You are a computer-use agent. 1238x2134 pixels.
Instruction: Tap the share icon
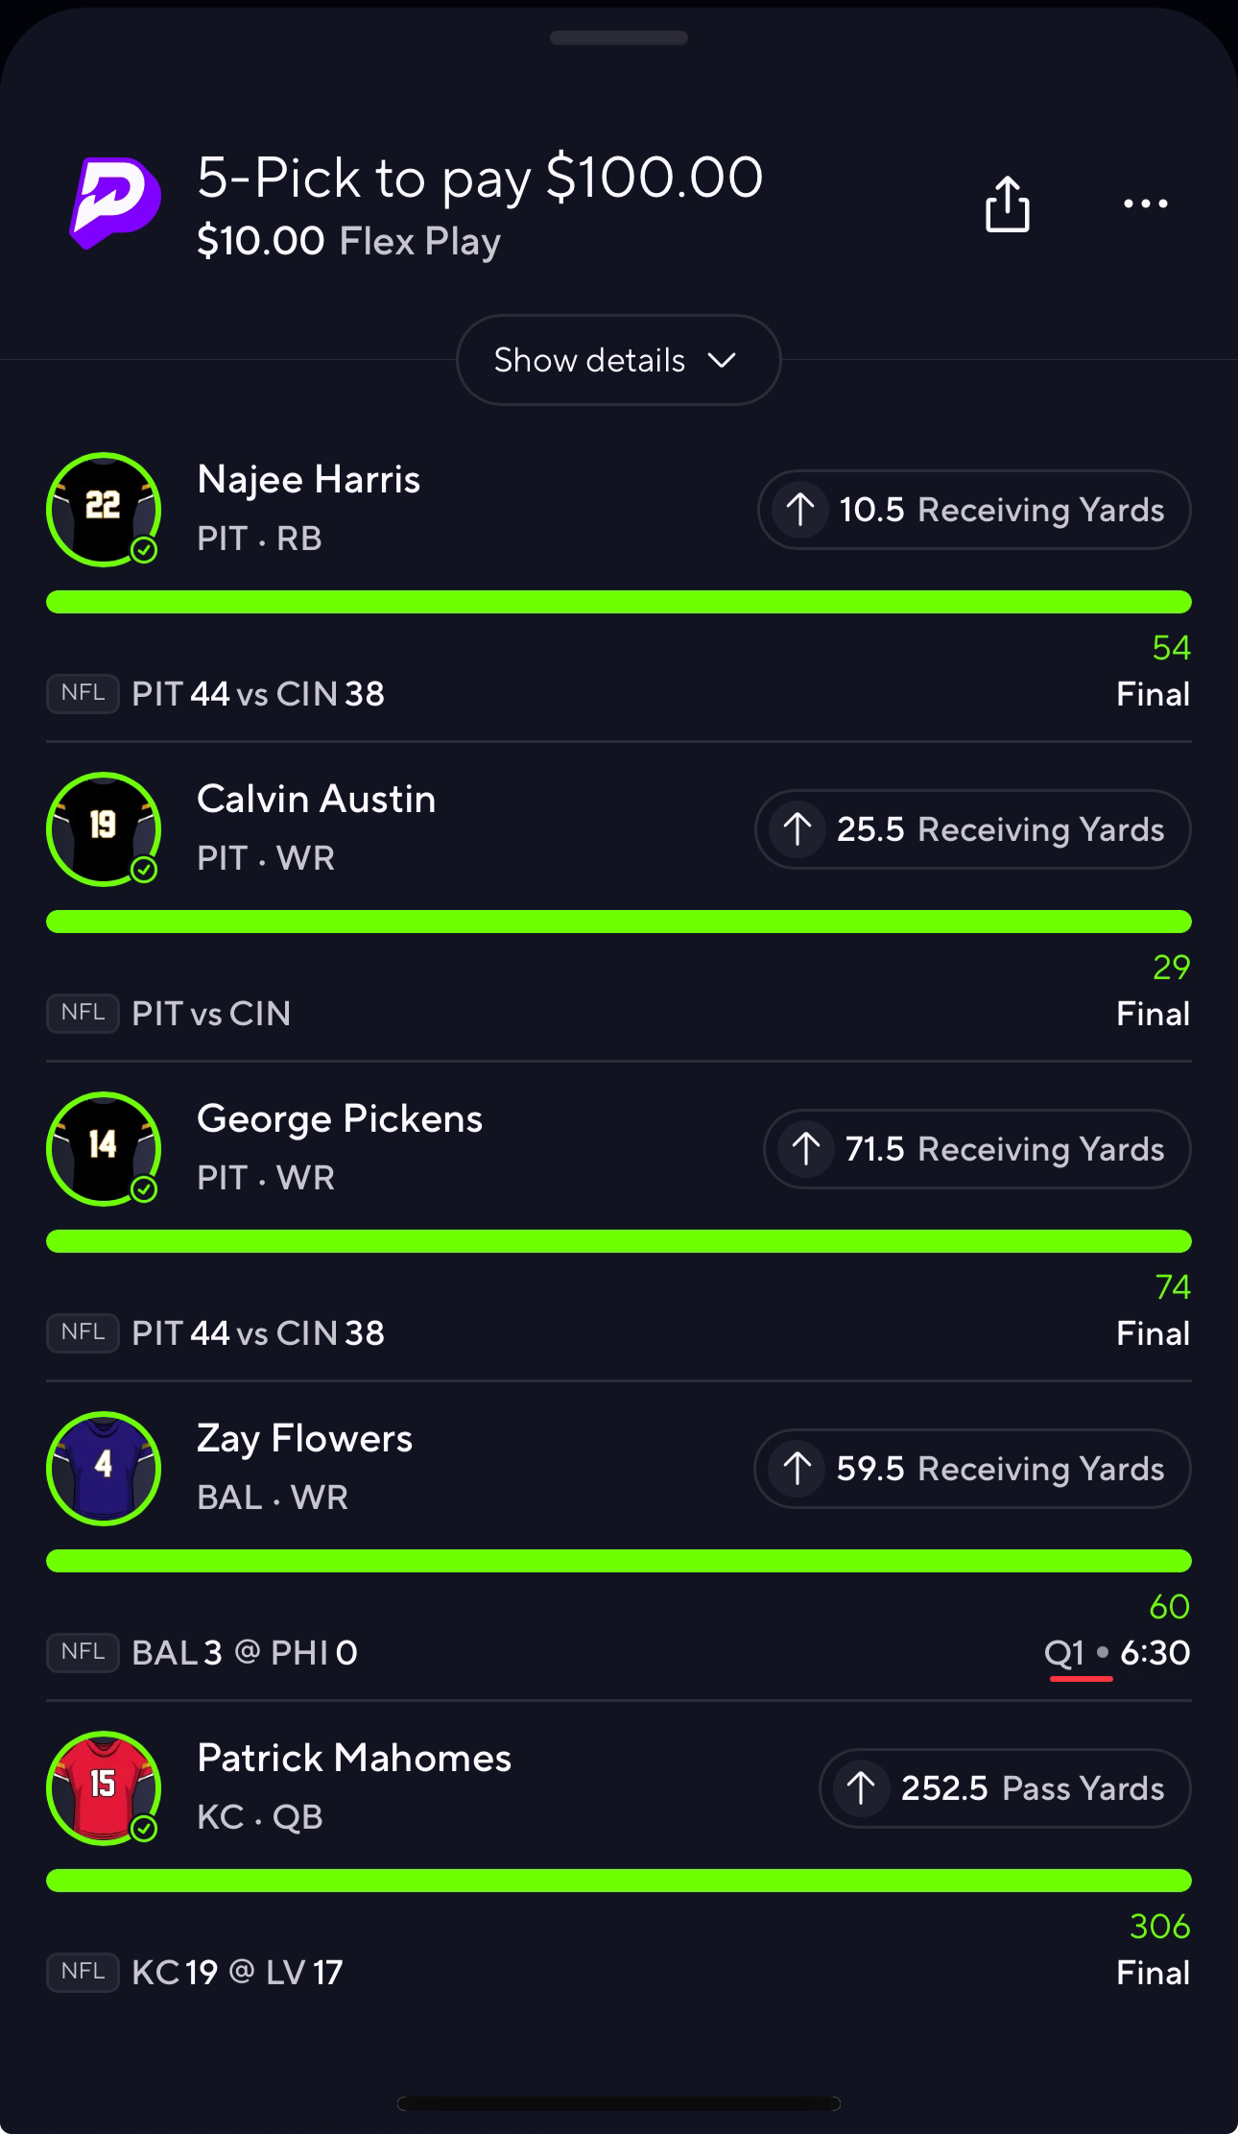point(1007,204)
